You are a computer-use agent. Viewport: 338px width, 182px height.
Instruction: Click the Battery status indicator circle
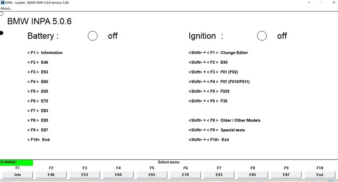[x=93, y=36]
